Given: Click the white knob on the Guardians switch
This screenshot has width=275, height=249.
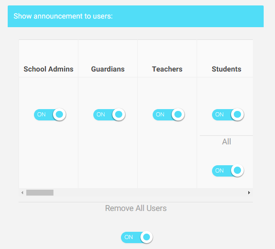Looking at the screenshot, I should 119,115.
